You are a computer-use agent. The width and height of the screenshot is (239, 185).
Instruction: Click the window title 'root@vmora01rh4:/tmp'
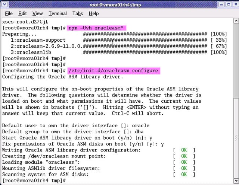click(115, 5)
